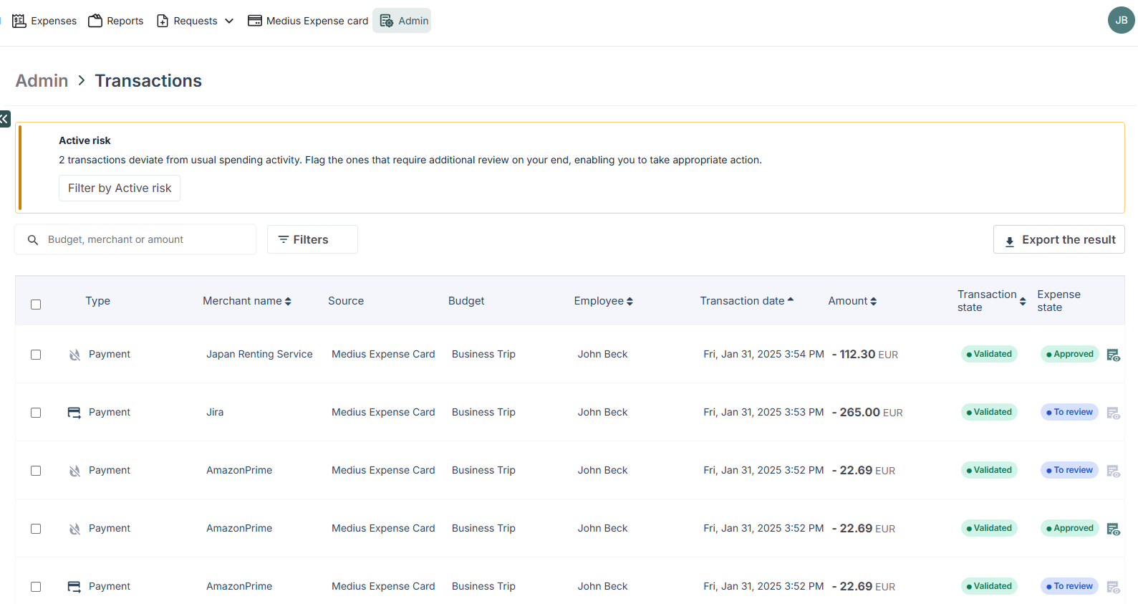Click the Jira merchant name
The height and width of the screenshot is (604, 1138).
pyautogui.click(x=215, y=412)
